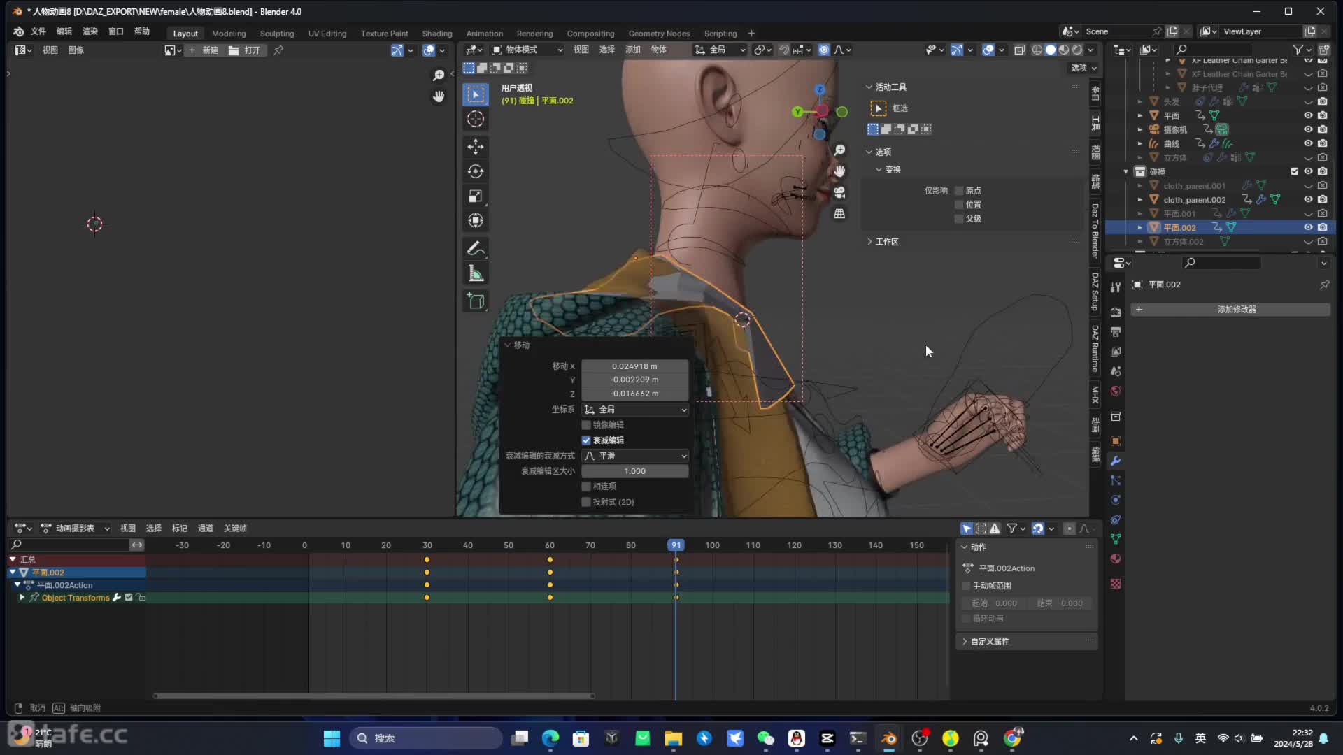Check affect only Locations (位置) option
Viewport: 1343px width, 755px height.
point(959,205)
